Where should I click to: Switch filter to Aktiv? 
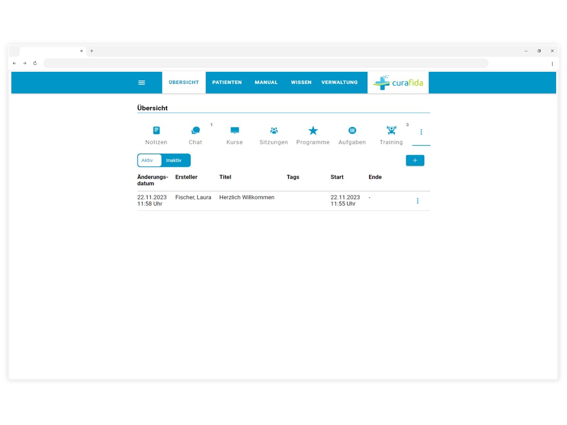point(149,160)
